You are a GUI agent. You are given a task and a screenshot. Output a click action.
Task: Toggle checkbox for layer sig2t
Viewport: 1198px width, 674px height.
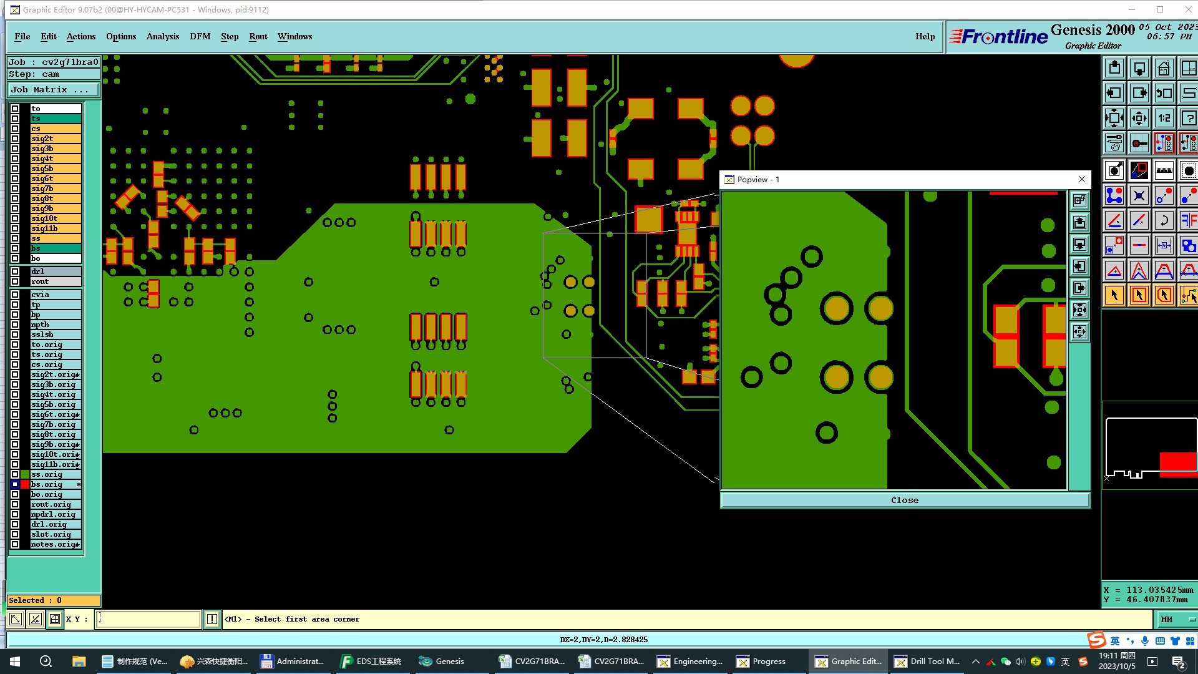tap(15, 139)
